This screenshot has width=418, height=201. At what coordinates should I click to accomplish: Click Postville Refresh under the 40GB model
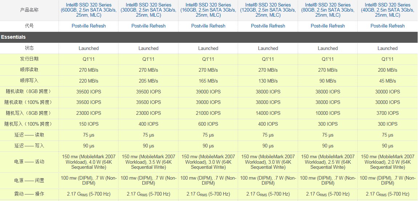[387, 26]
